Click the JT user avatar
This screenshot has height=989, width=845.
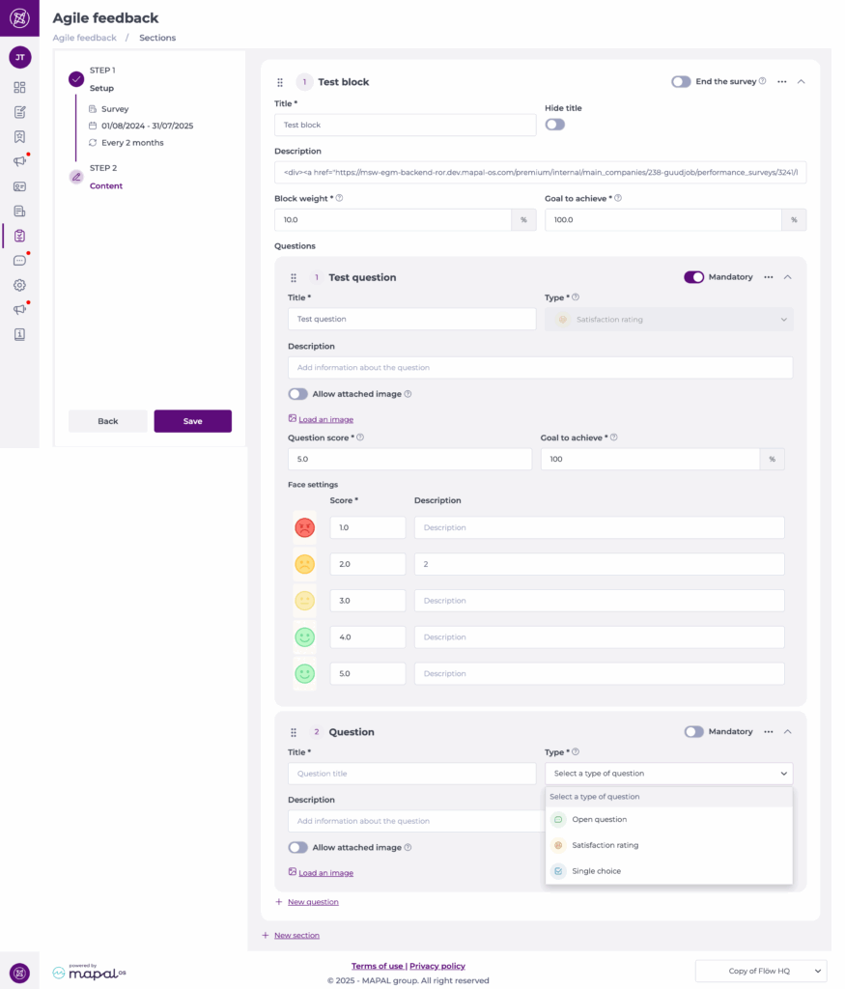pyautogui.click(x=19, y=57)
